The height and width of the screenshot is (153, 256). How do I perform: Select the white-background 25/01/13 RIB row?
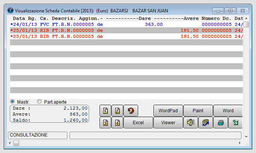127,36
